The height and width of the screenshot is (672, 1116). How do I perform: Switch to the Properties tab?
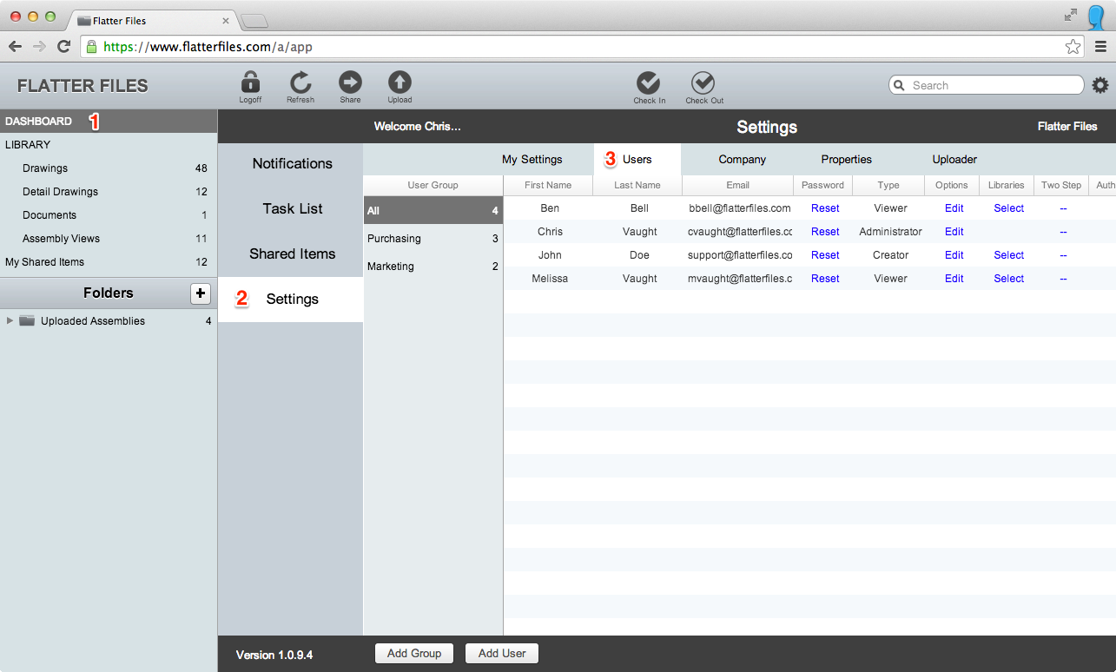(847, 160)
